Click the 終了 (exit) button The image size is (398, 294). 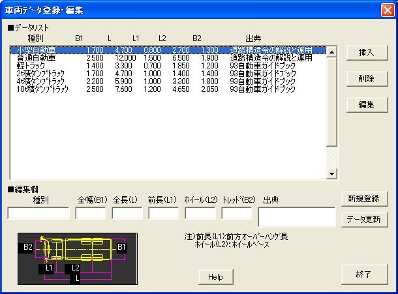365,274
